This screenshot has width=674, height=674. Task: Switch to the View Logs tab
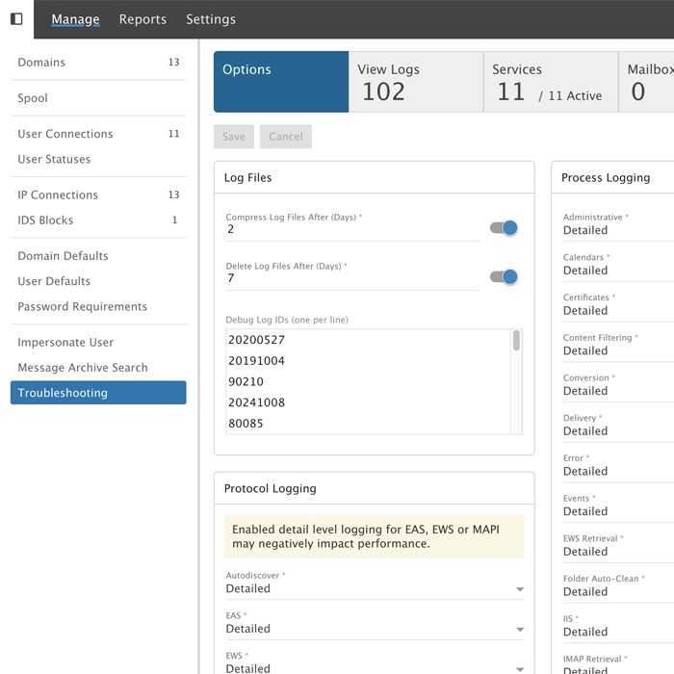point(416,82)
